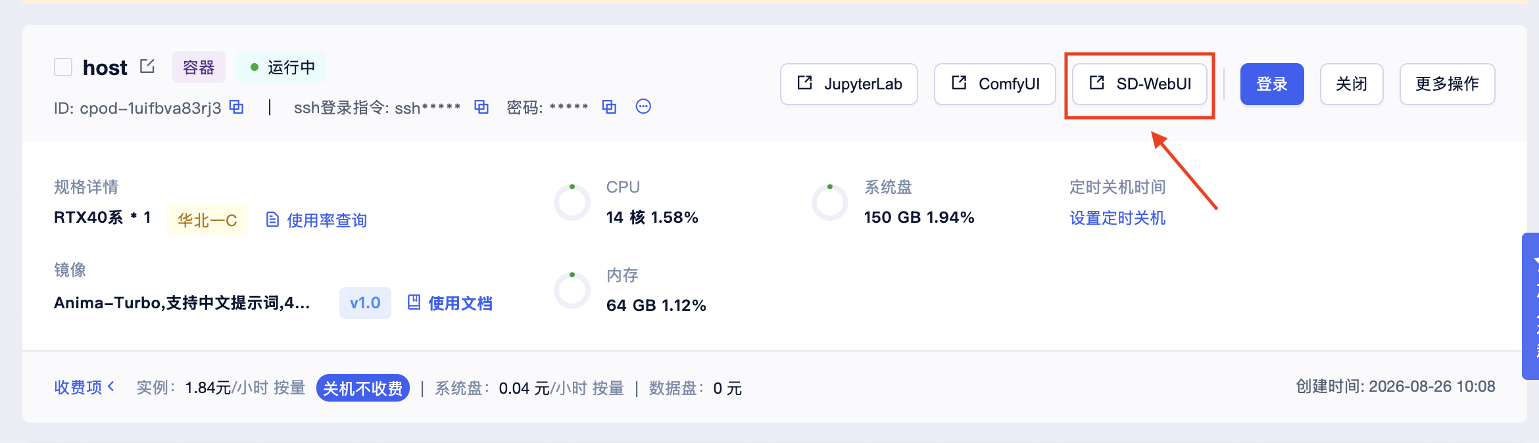Viewport: 1539px width, 443px height.
Task: Copy the ssh登录指令 command
Action: 481,106
